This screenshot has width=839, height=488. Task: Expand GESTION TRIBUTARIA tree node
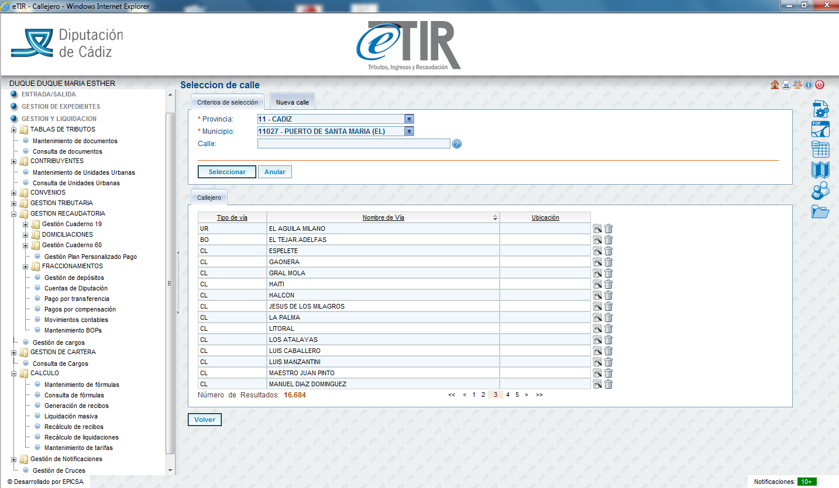tap(13, 203)
